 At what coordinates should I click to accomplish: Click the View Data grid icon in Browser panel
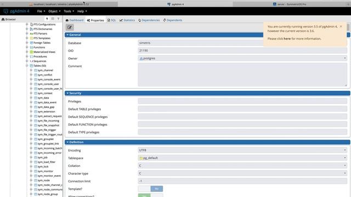[x=53, y=19]
